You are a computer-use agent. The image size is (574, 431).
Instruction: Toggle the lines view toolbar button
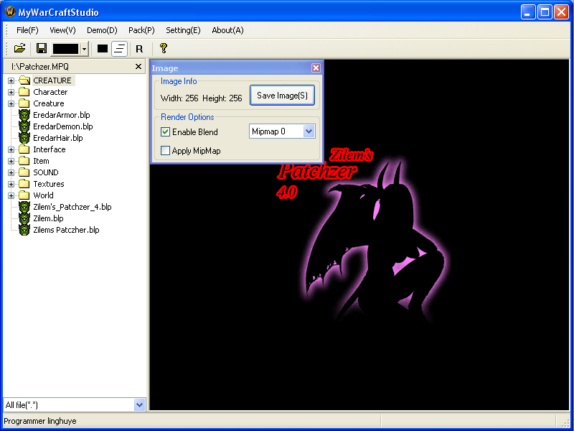[x=119, y=48]
